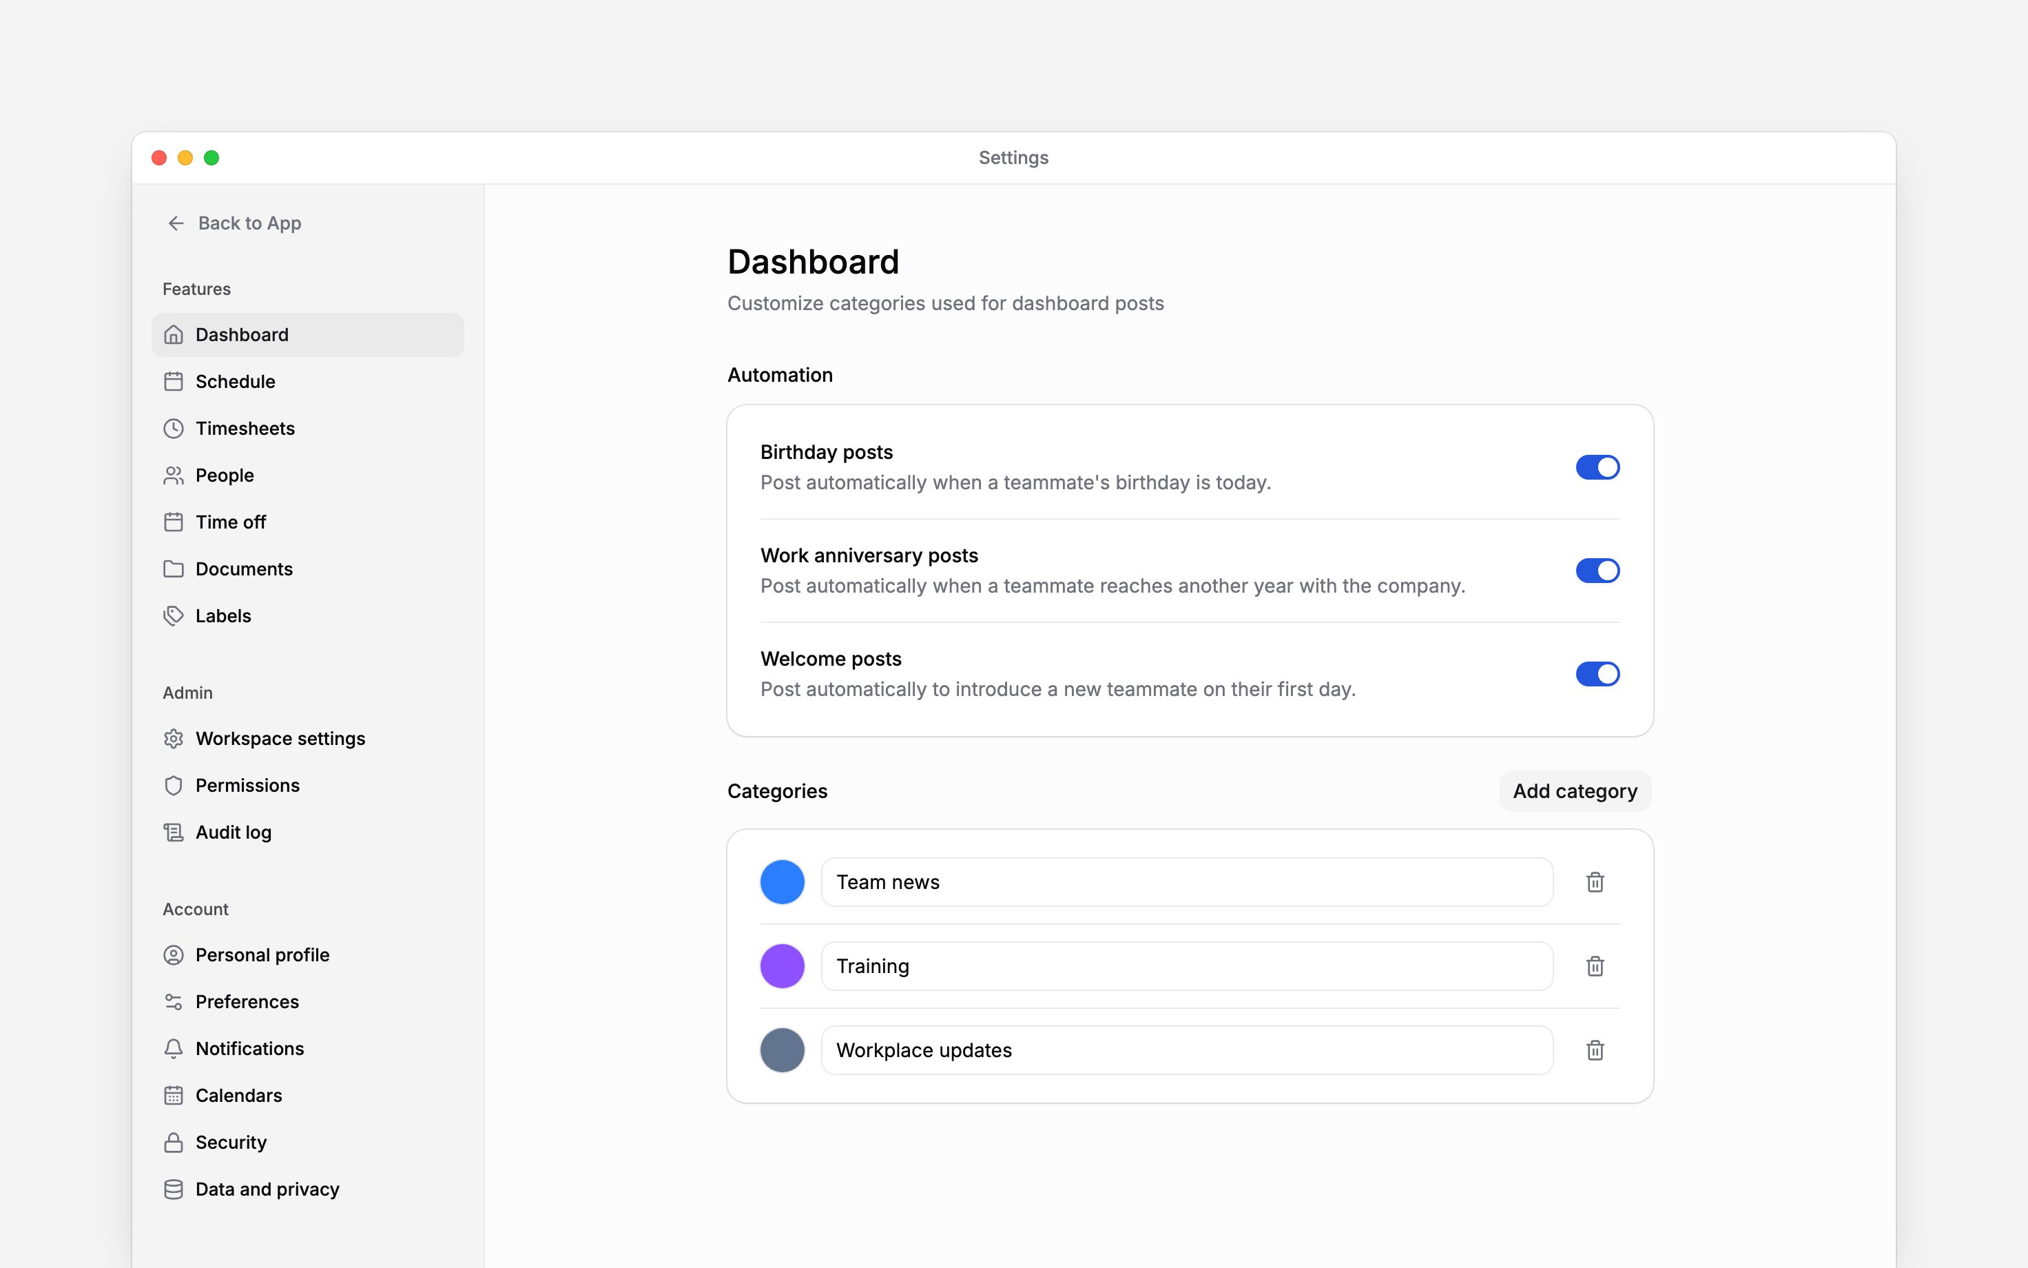Click the Schedule calendar icon
The height and width of the screenshot is (1268, 2028).
tap(174, 382)
